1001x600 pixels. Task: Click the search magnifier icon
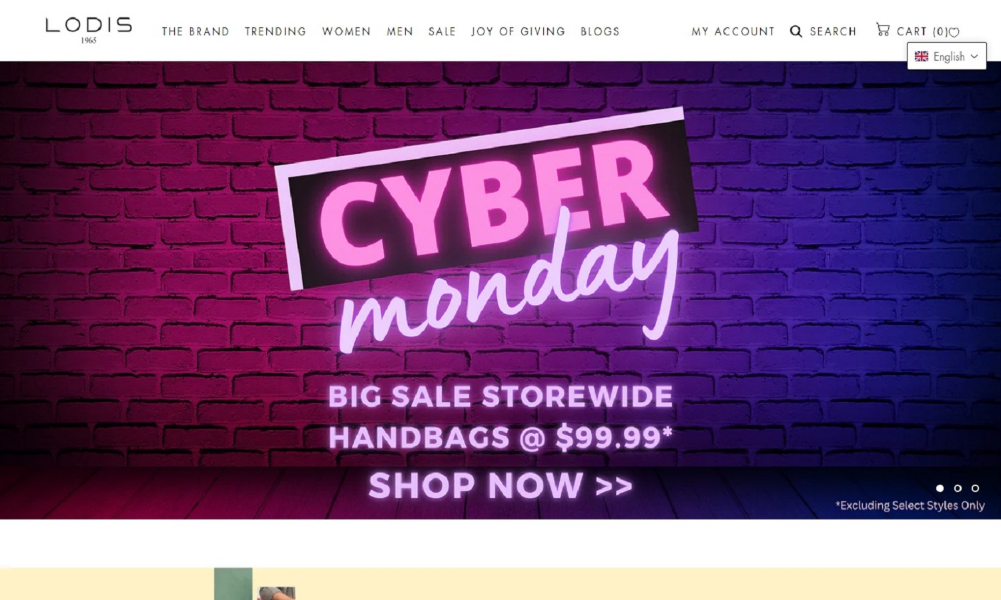796,31
